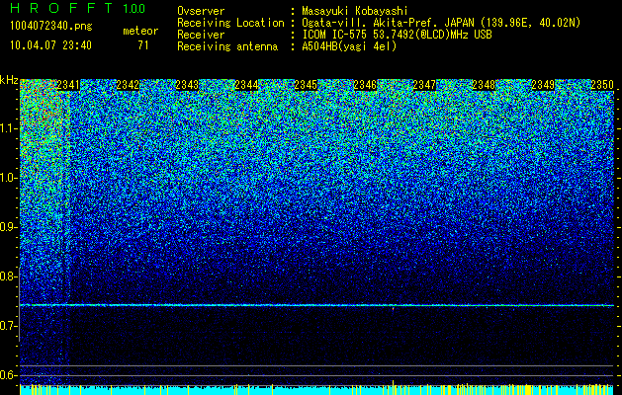This screenshot has width=622, height=395.
Task: Click time marker 2344
Action: click(x=246, y=85)
